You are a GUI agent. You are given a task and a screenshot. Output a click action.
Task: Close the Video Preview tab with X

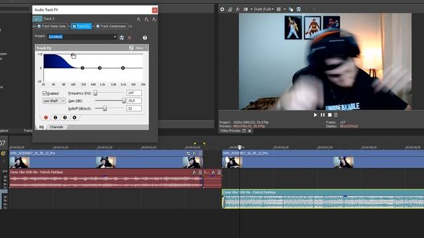tap(250, 131)
